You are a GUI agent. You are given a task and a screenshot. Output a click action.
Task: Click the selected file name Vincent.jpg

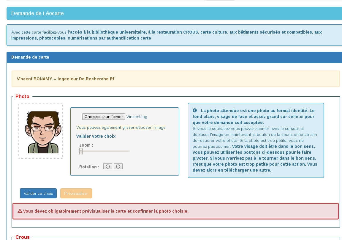137,117
